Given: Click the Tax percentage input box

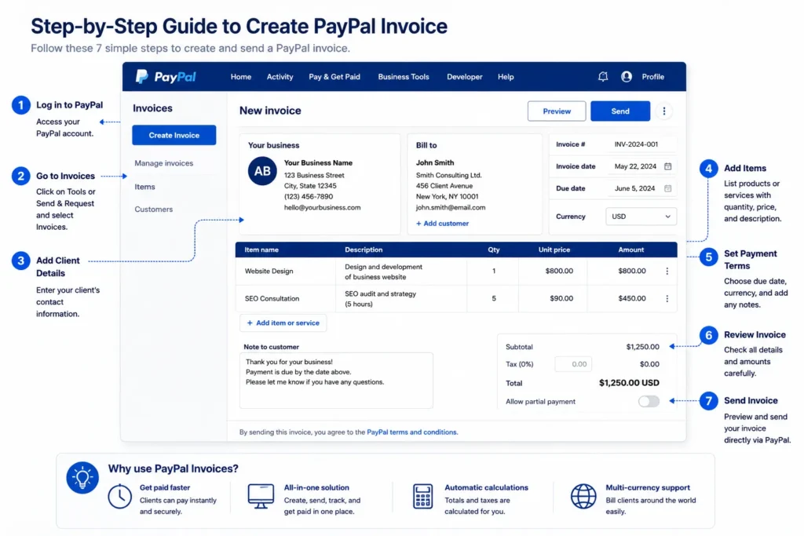Looking at the screenshot, I should click(x=573, y=364).
